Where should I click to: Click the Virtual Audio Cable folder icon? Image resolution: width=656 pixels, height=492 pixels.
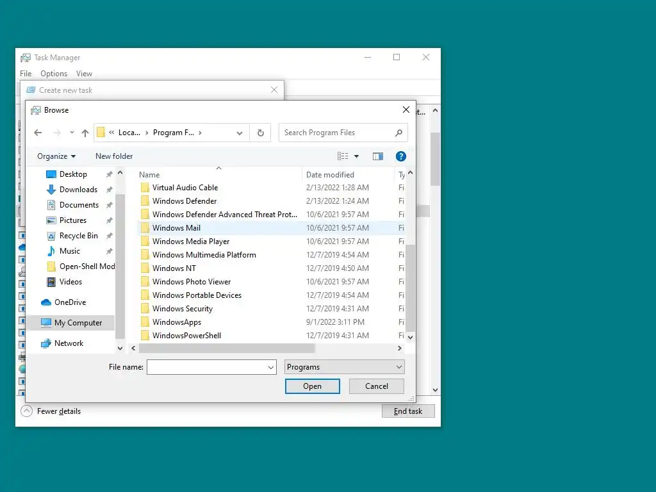(145, 188)
